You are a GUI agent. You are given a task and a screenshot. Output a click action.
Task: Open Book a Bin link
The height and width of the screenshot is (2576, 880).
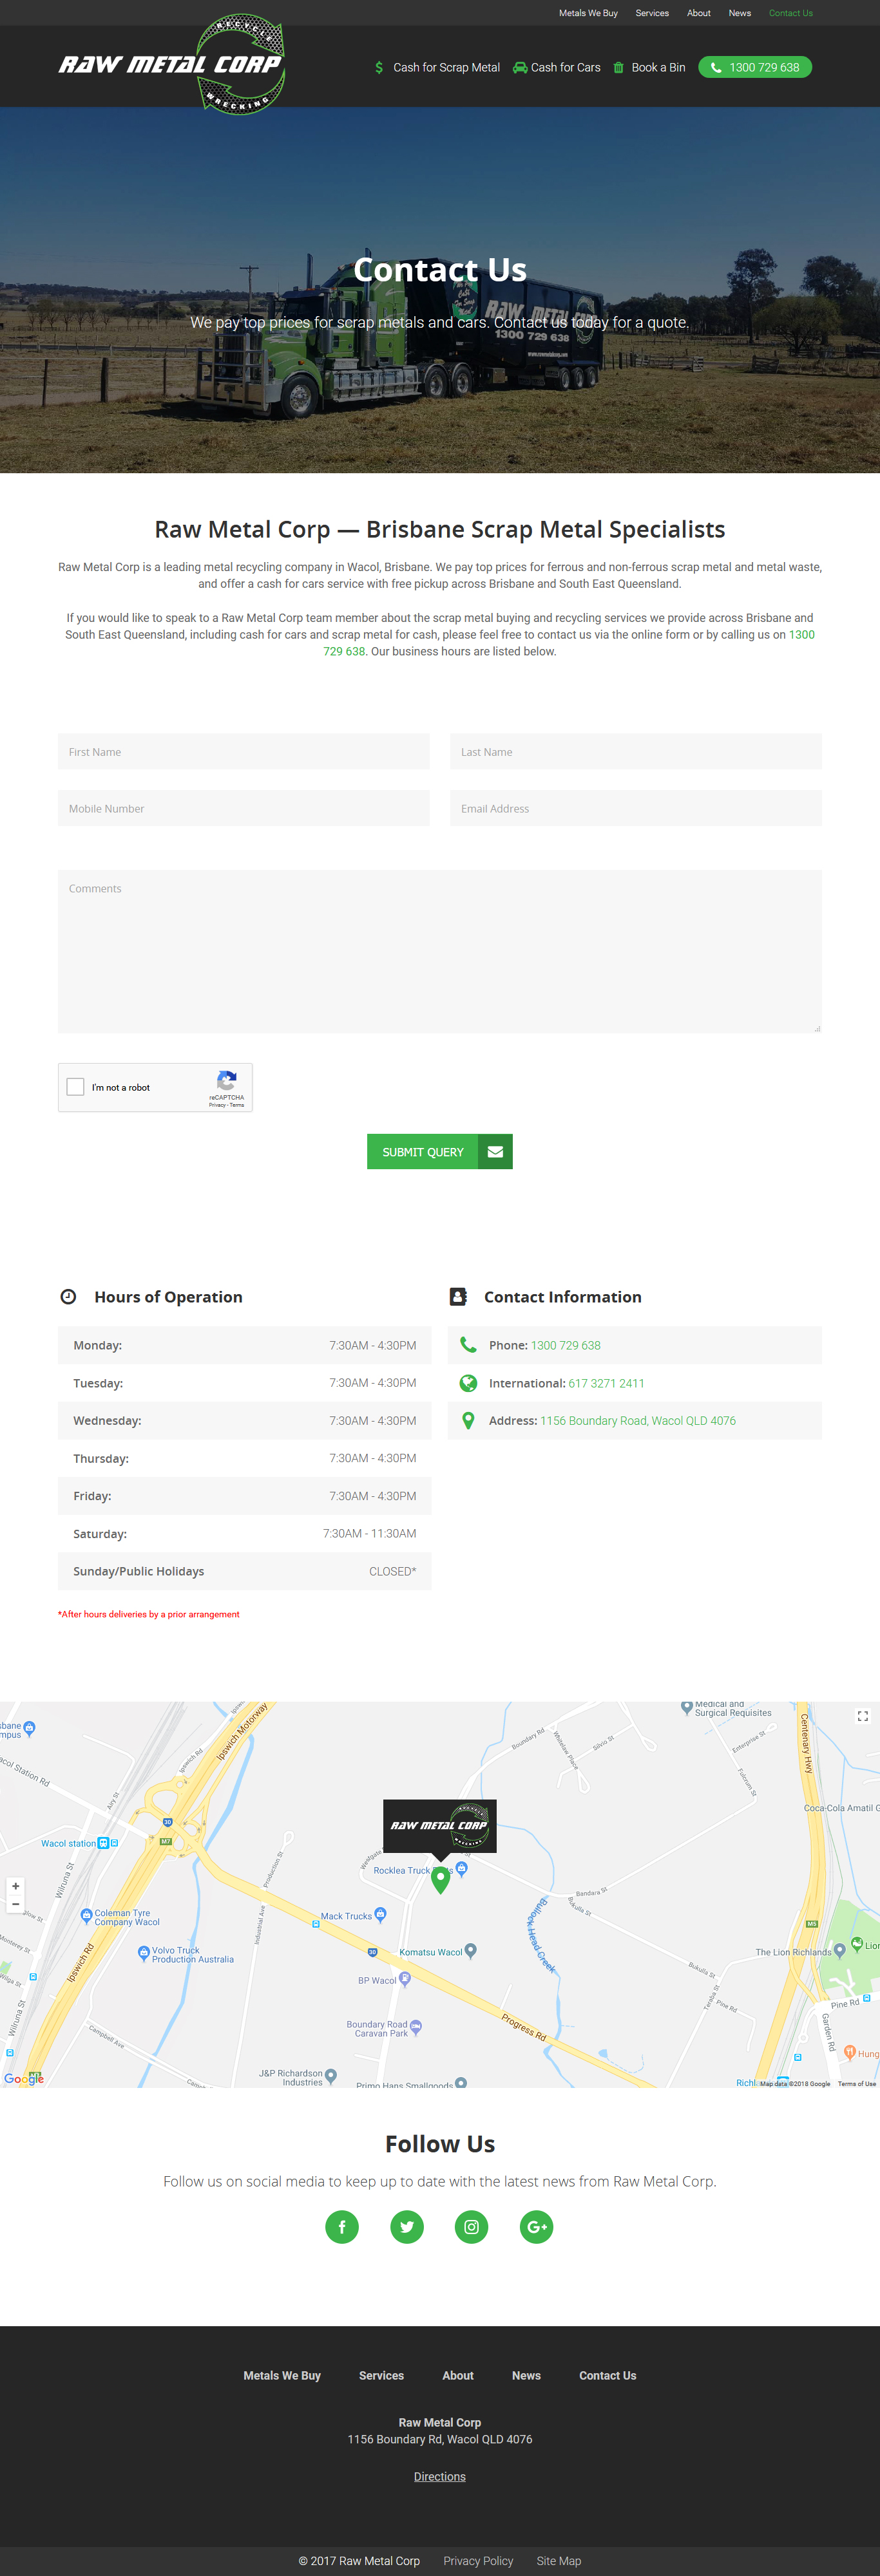coord(659,68)
